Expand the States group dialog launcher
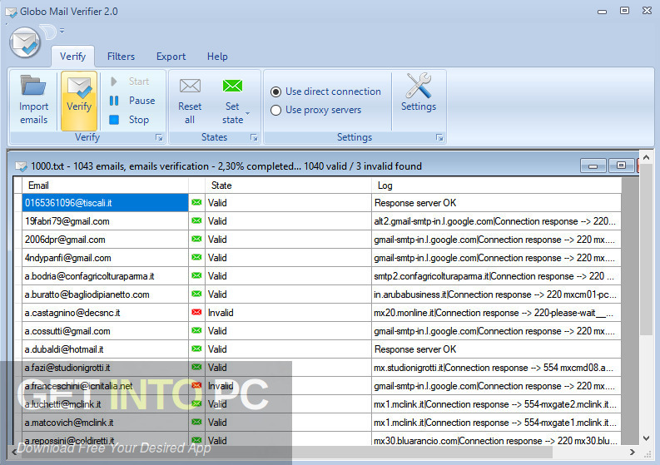This screenshot has width=660, height=465. (254, 137)
